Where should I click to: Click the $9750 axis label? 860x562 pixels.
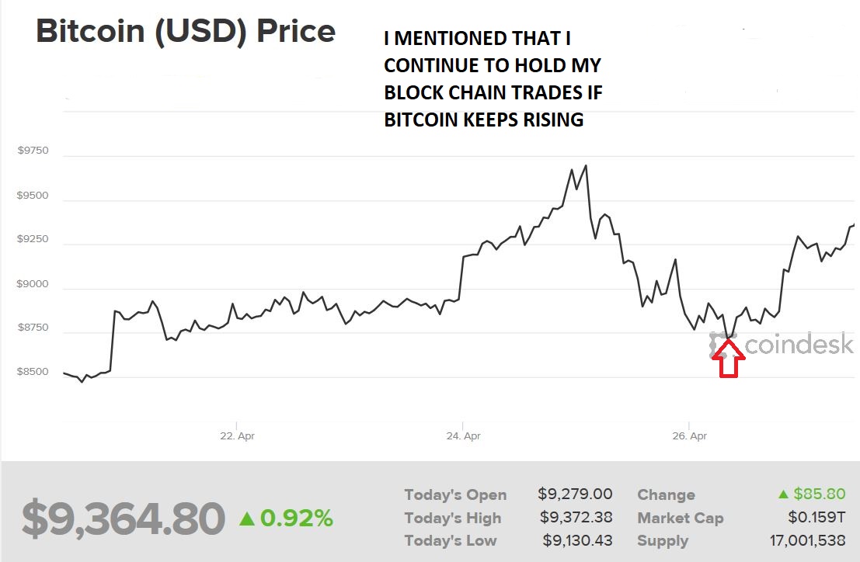pyautogui.click(x=33, y=151)
